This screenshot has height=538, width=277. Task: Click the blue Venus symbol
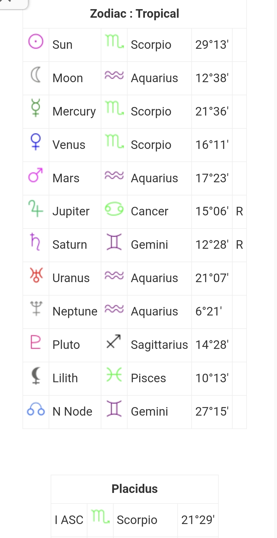pos(36,142)
